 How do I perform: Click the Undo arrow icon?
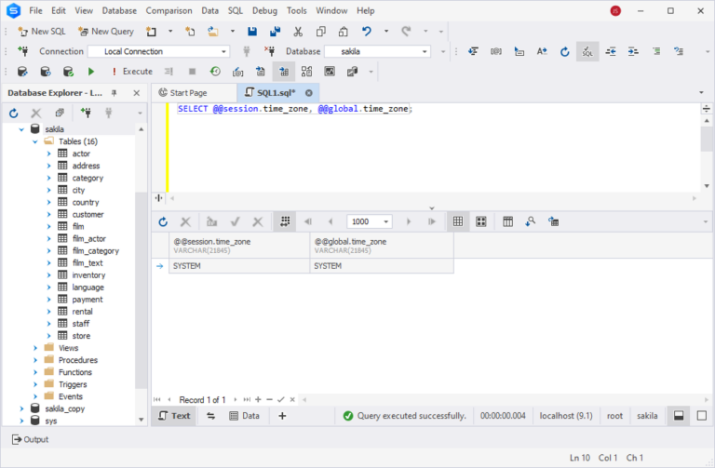pyautogui.click(x=368, y=32)
